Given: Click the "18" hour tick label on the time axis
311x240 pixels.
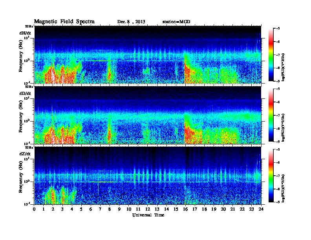Looking at the screenshot, I should pos(204,209).
